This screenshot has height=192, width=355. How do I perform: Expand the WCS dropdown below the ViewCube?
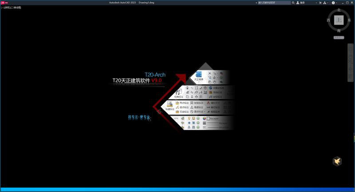click(339, 38)
